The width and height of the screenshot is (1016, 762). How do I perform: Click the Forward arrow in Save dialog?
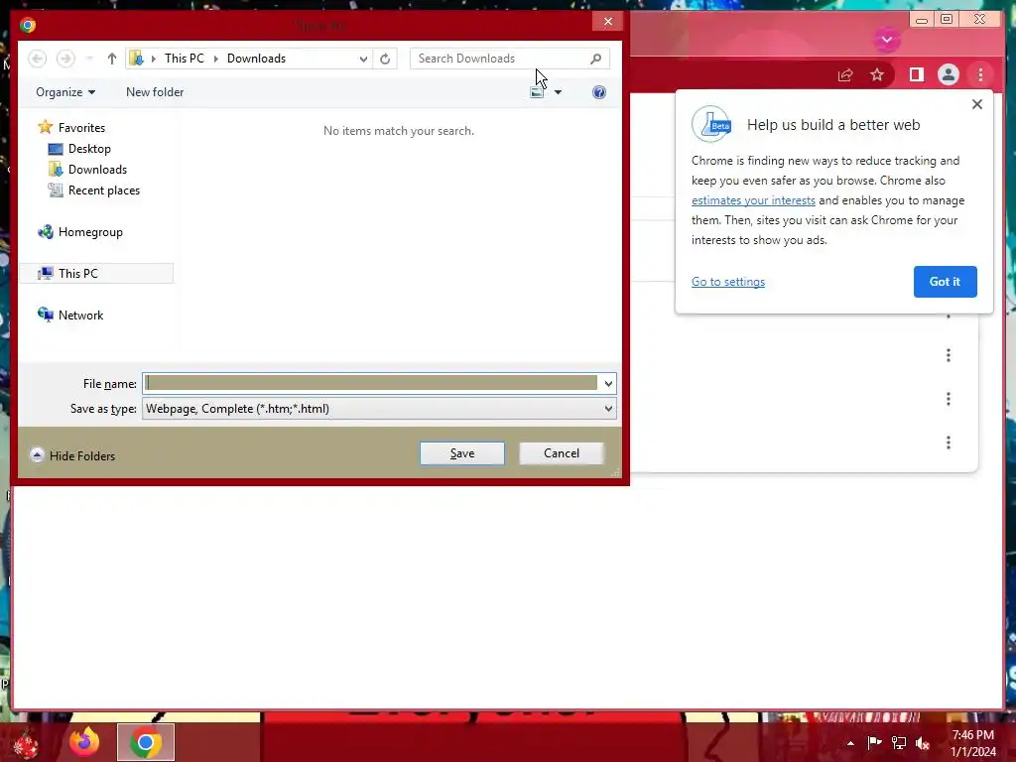65,59
